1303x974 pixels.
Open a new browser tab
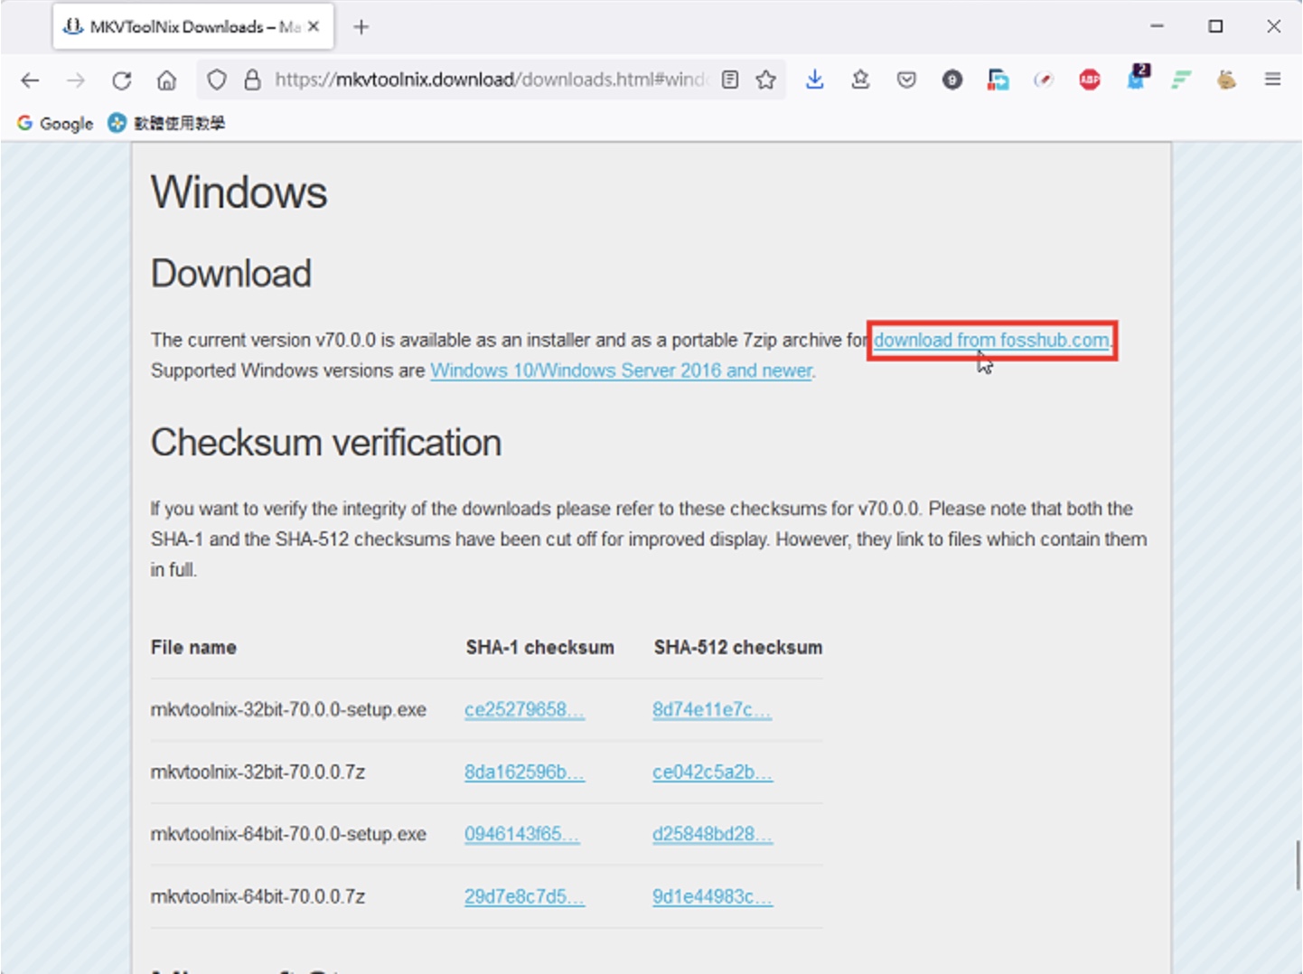tap(361, 27)
